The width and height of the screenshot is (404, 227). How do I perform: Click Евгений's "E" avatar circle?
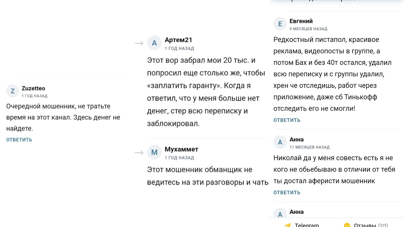280,24
